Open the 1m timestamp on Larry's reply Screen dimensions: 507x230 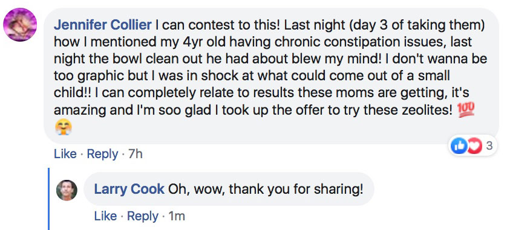[x=177, y=216]
